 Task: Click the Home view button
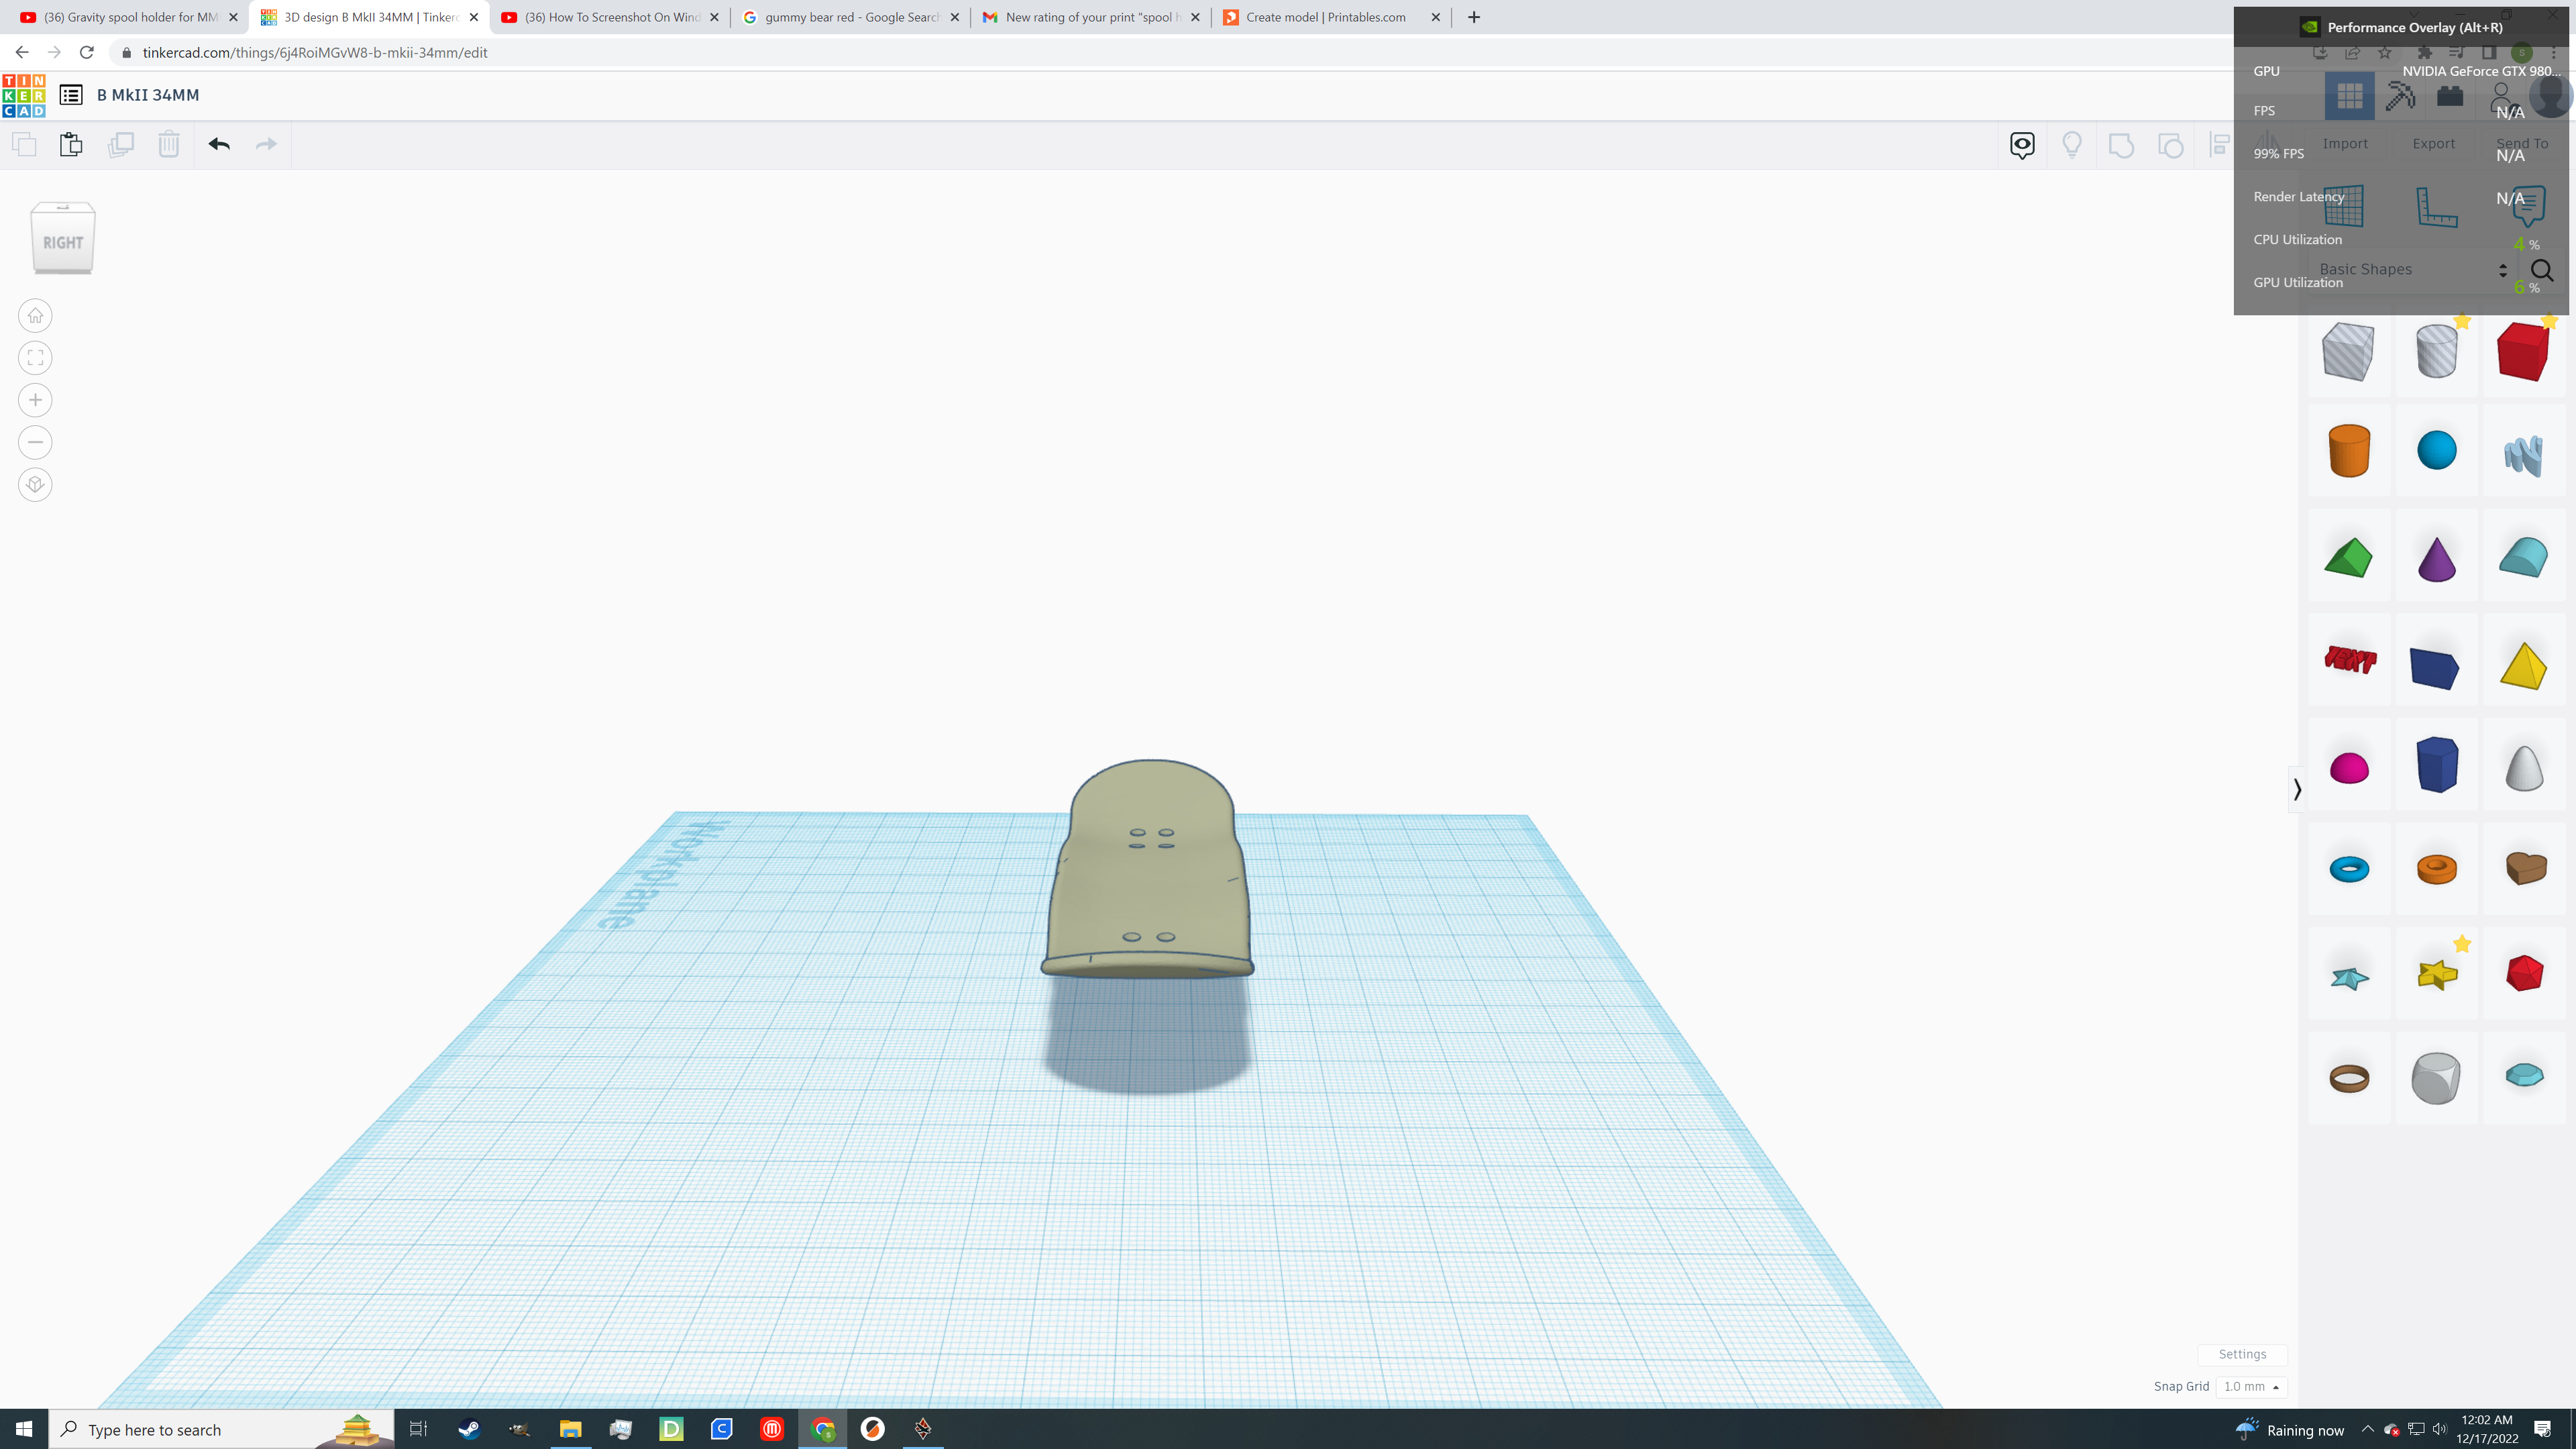coord(35,316)
